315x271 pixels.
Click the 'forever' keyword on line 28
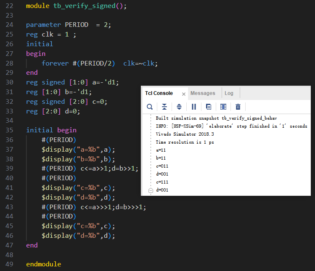(55, 63)
